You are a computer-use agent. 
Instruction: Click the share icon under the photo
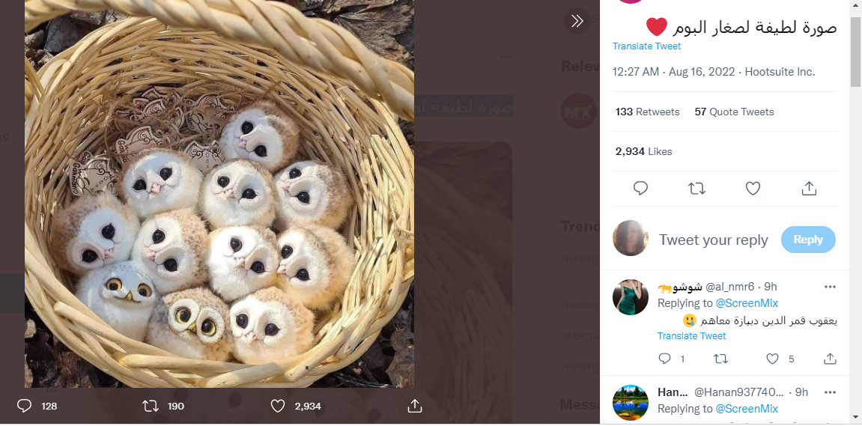click(x=415, y=406)
